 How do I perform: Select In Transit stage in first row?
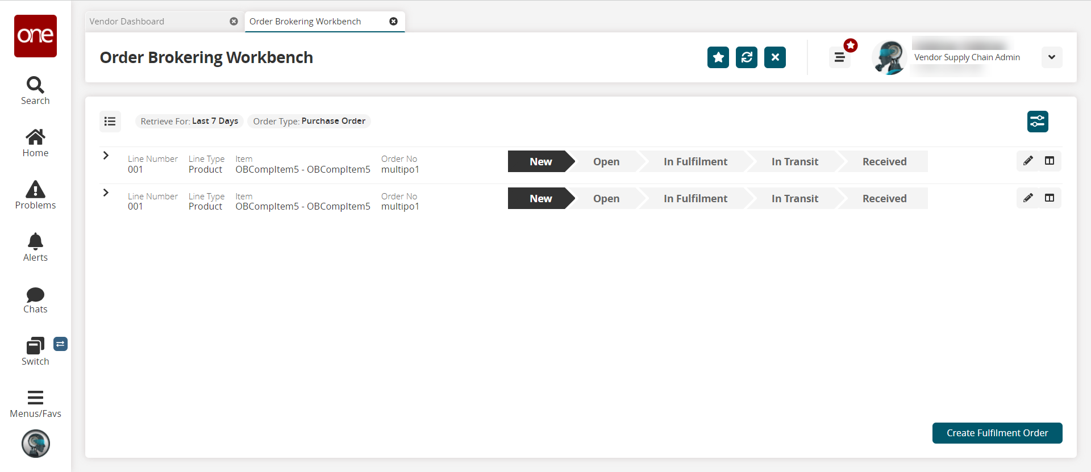click(x=795, y=161)
